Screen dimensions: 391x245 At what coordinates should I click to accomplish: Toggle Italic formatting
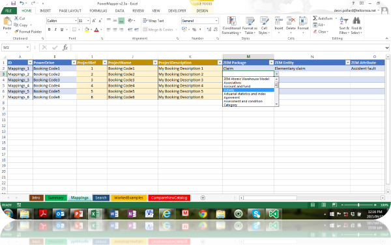(x=55, y=29)
